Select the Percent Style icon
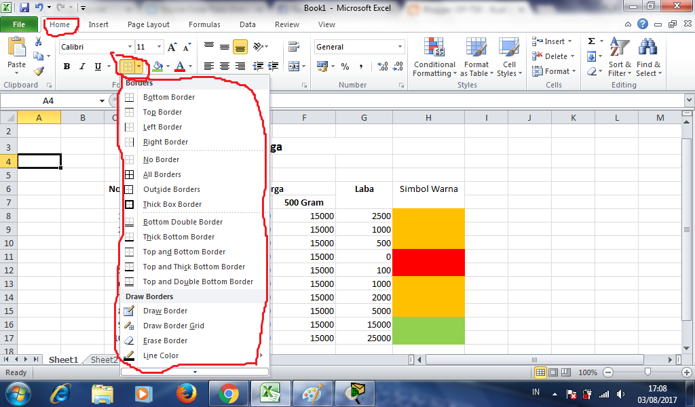This screenshot has height=407, width=695. tap(343, 66)
